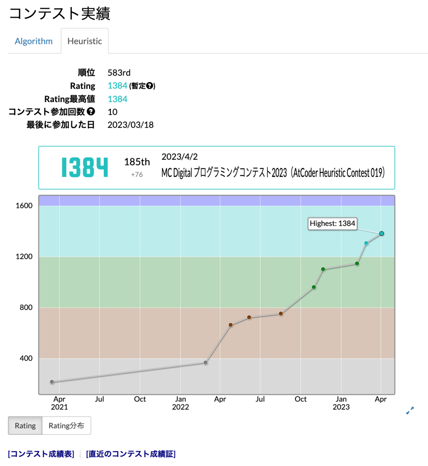This screenshot has height=466, width=428.
Task: Click the Rating最高値 value 1384
Action: (117, 99)
